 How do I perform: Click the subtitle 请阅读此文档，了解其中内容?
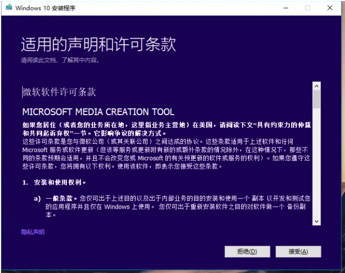60,60
